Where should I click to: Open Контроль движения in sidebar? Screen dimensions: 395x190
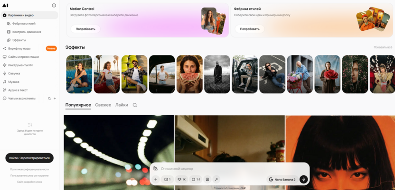click(27, 32)
